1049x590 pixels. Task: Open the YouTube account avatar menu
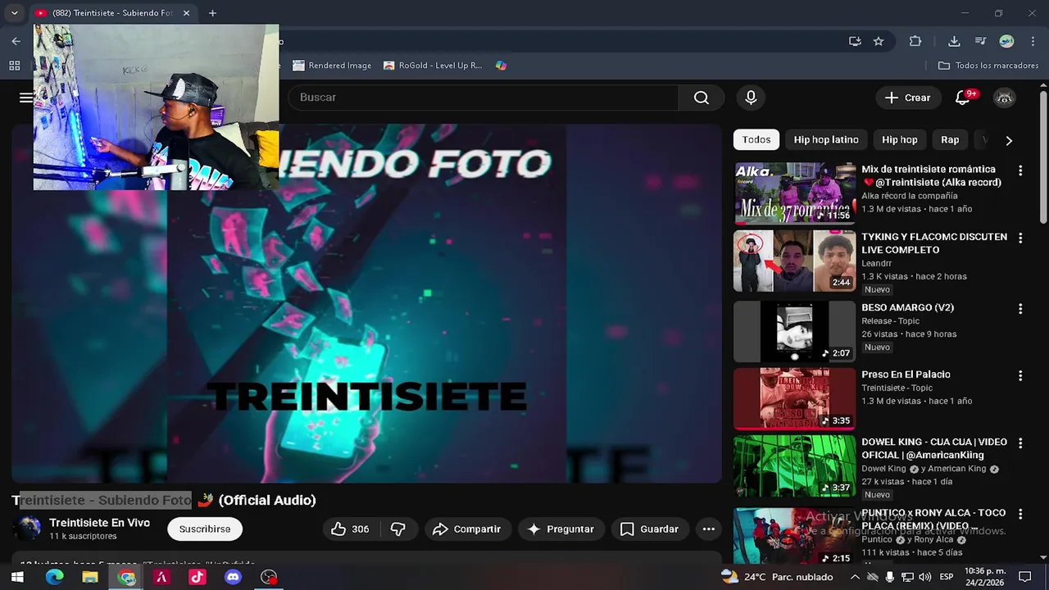pos(1005,98)
